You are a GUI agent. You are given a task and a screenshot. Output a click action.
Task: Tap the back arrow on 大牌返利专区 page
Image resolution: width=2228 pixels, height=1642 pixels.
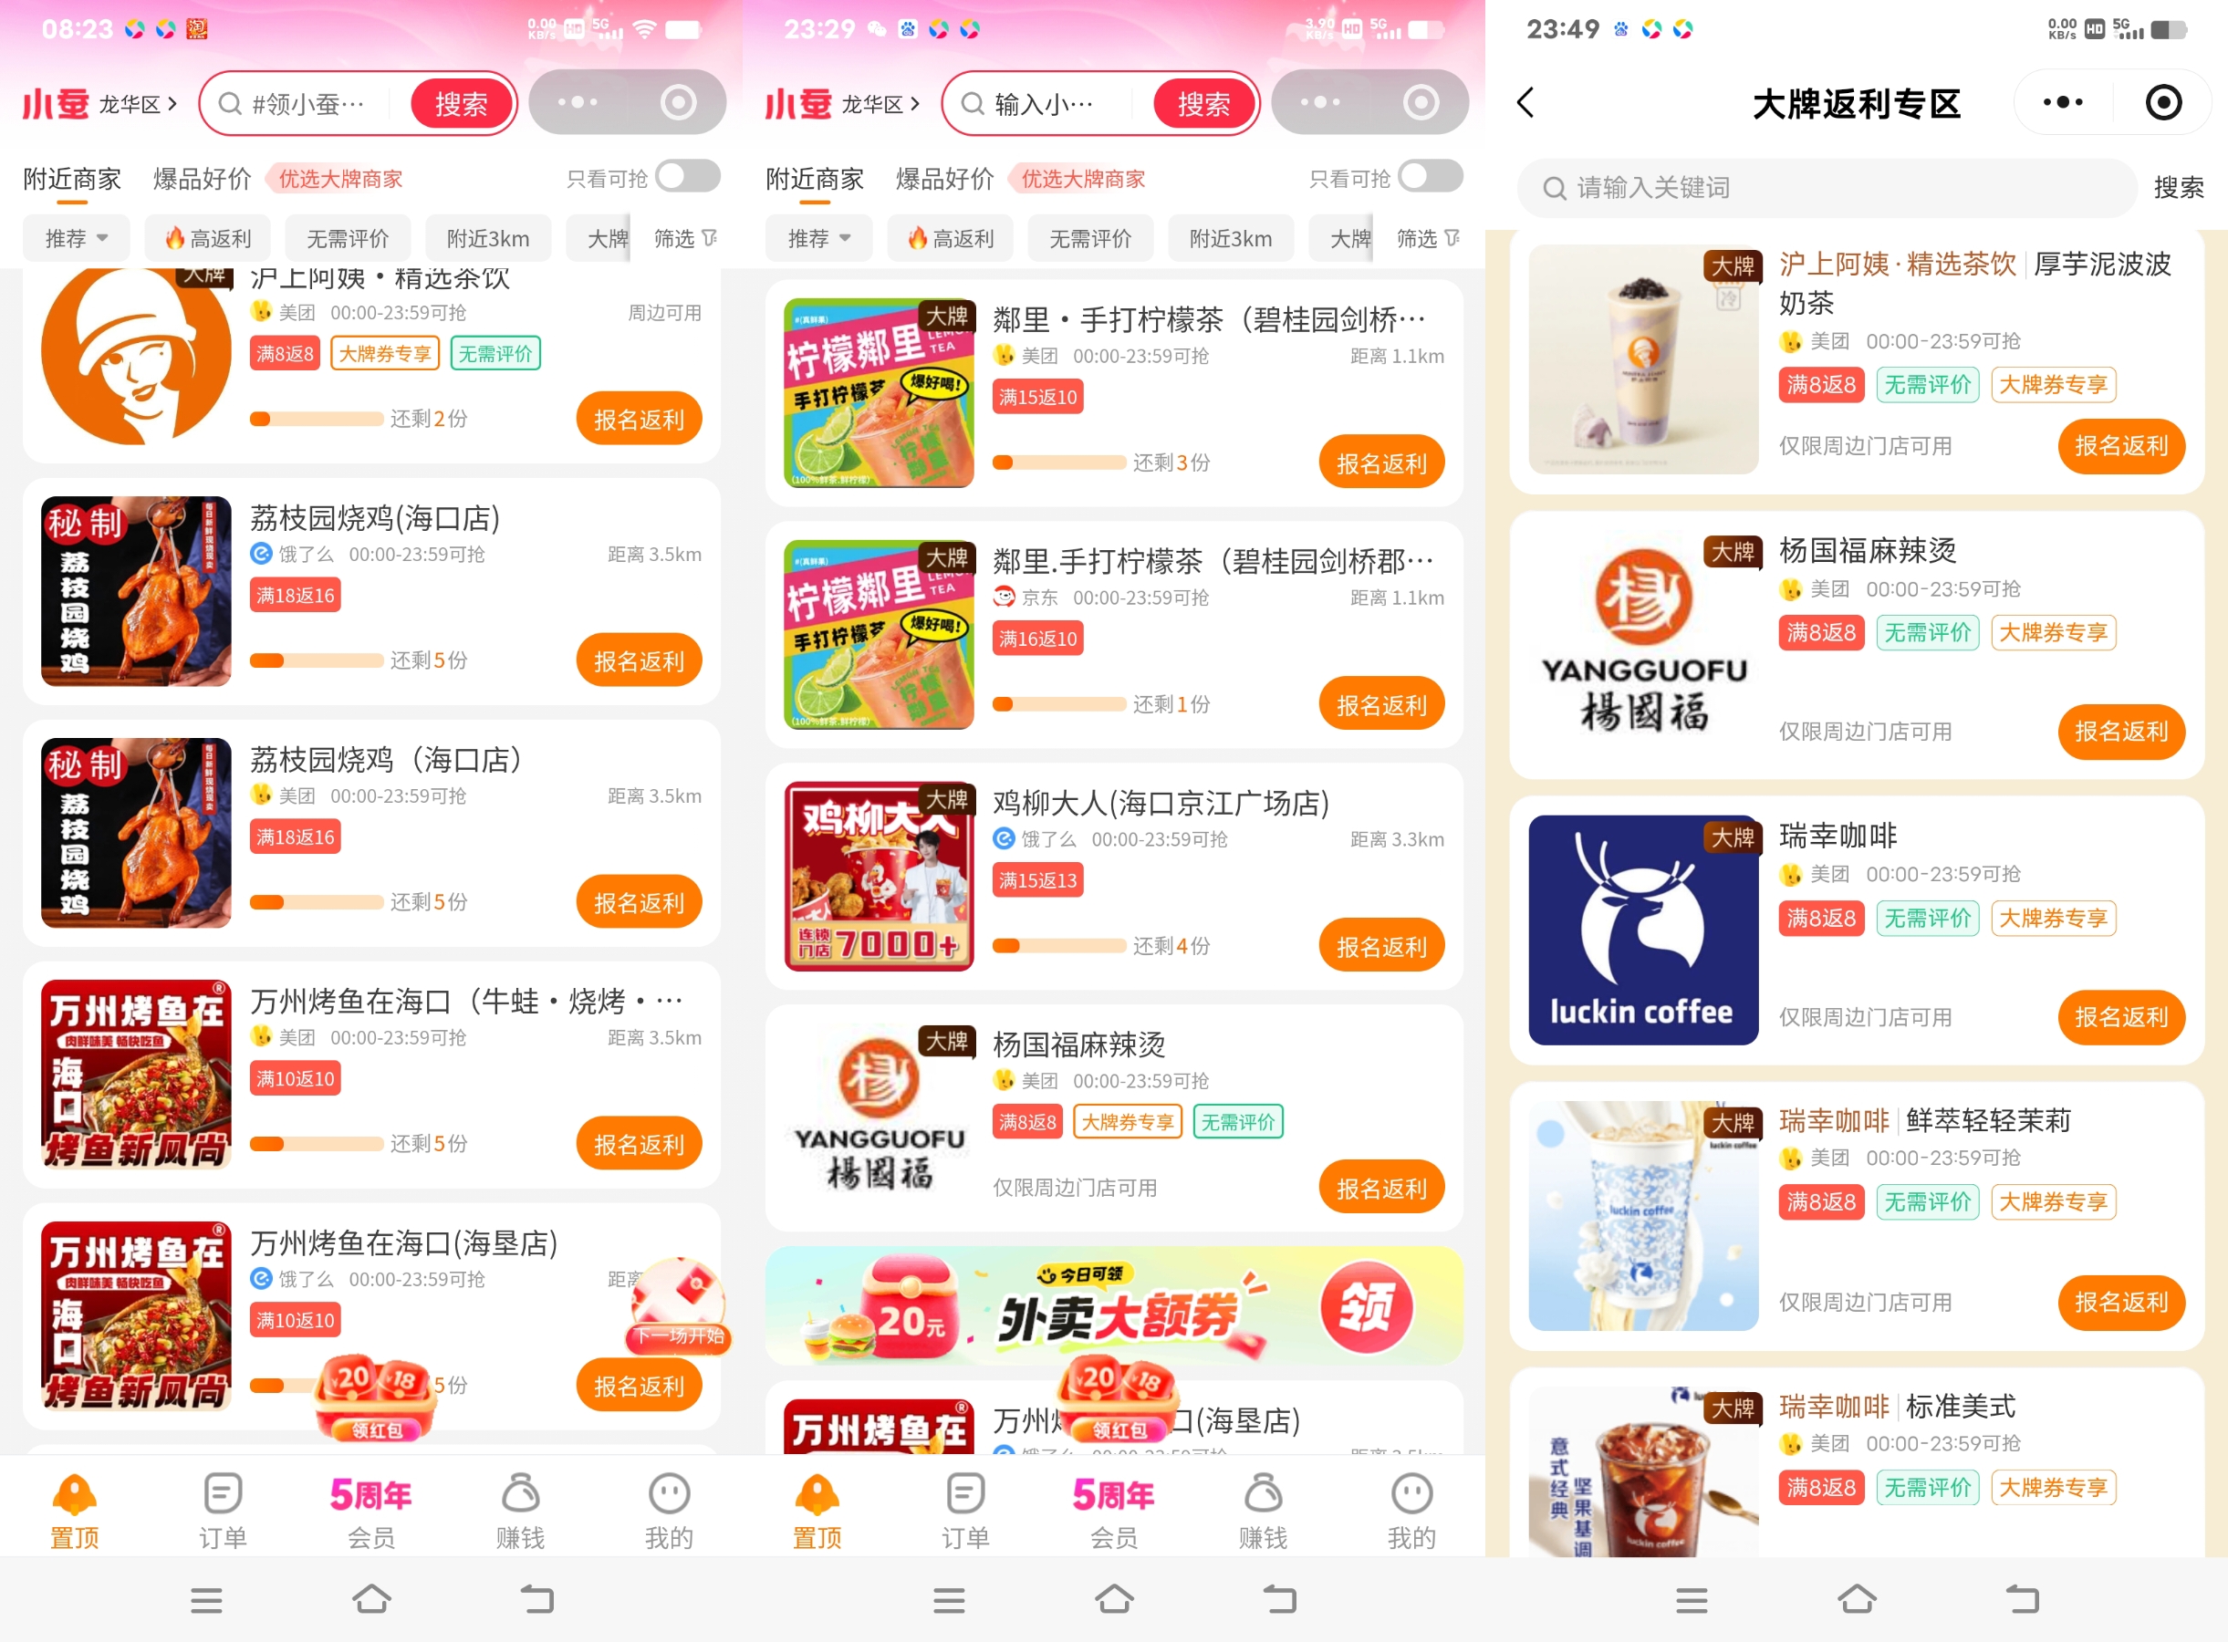(1526, 102)
